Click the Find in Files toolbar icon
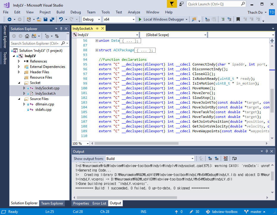The height and width of the screenshot is (215, 277). 194,19
